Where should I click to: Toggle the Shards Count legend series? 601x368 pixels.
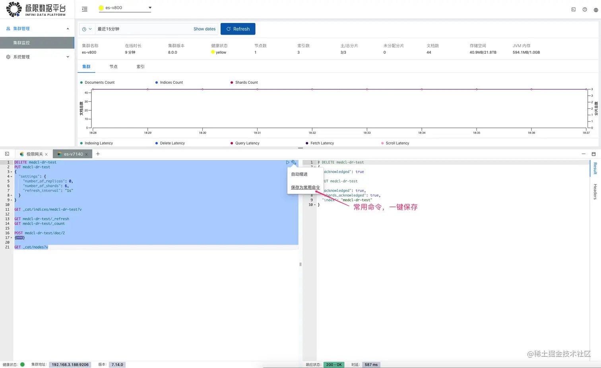pyautogui.click(x=244, y=83)
